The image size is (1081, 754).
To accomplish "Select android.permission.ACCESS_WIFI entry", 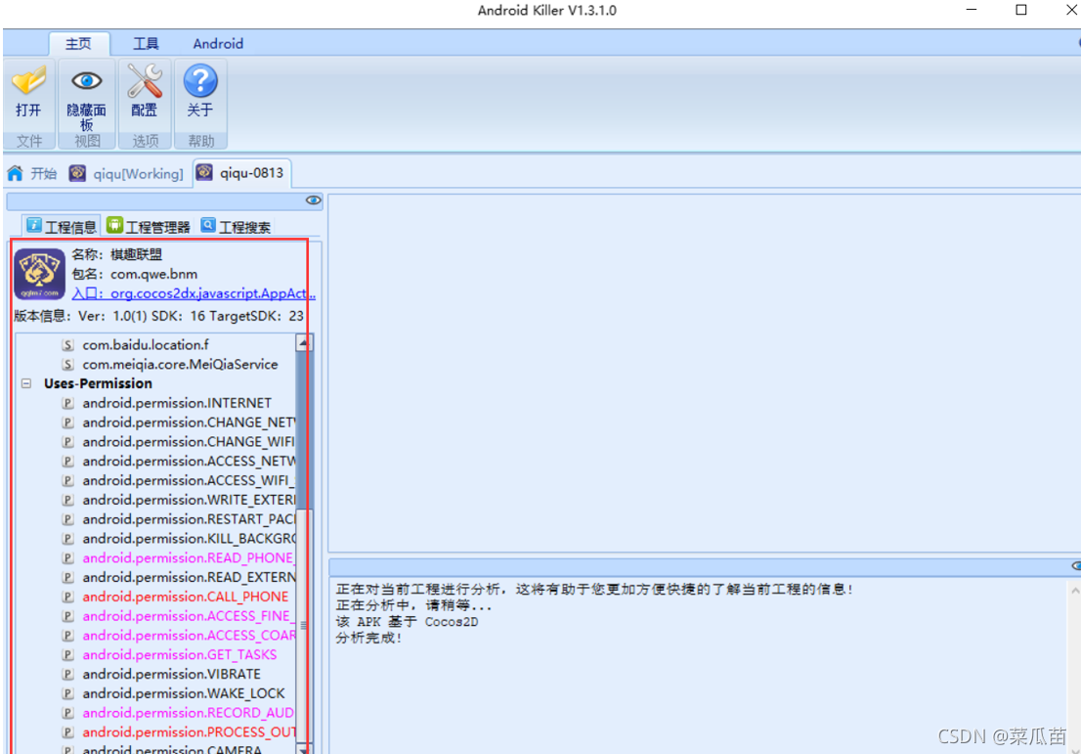I will [x=189, y=479].
